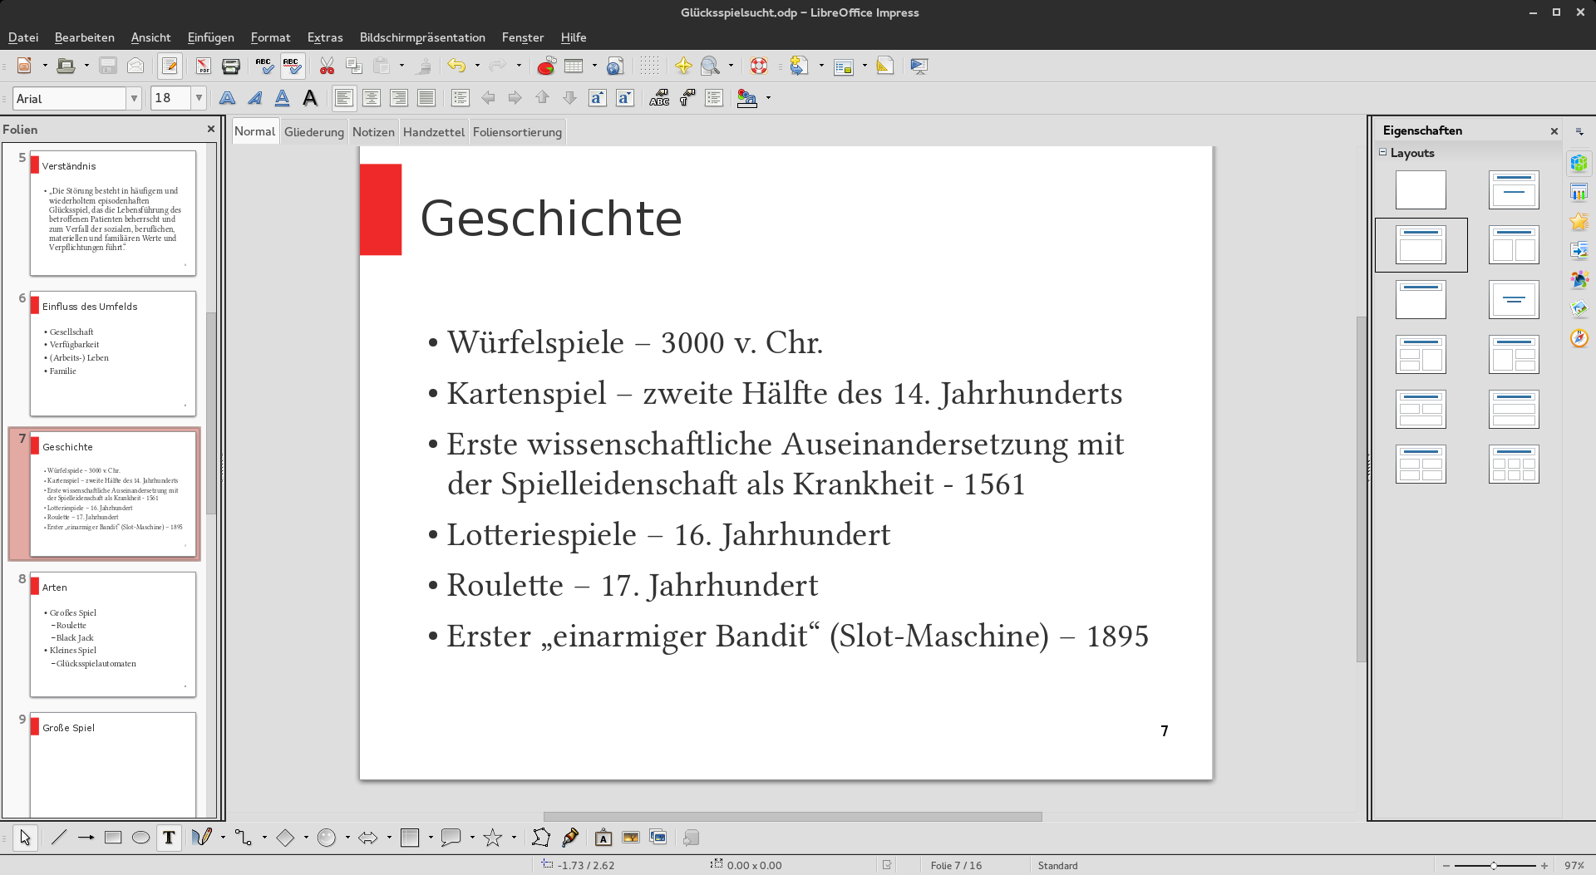Click the Undo arrow icon

456,66
